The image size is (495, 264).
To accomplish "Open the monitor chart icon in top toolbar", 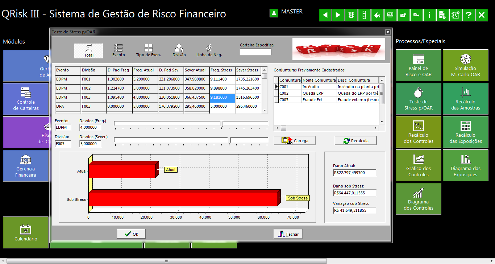I will coord(390,15).
